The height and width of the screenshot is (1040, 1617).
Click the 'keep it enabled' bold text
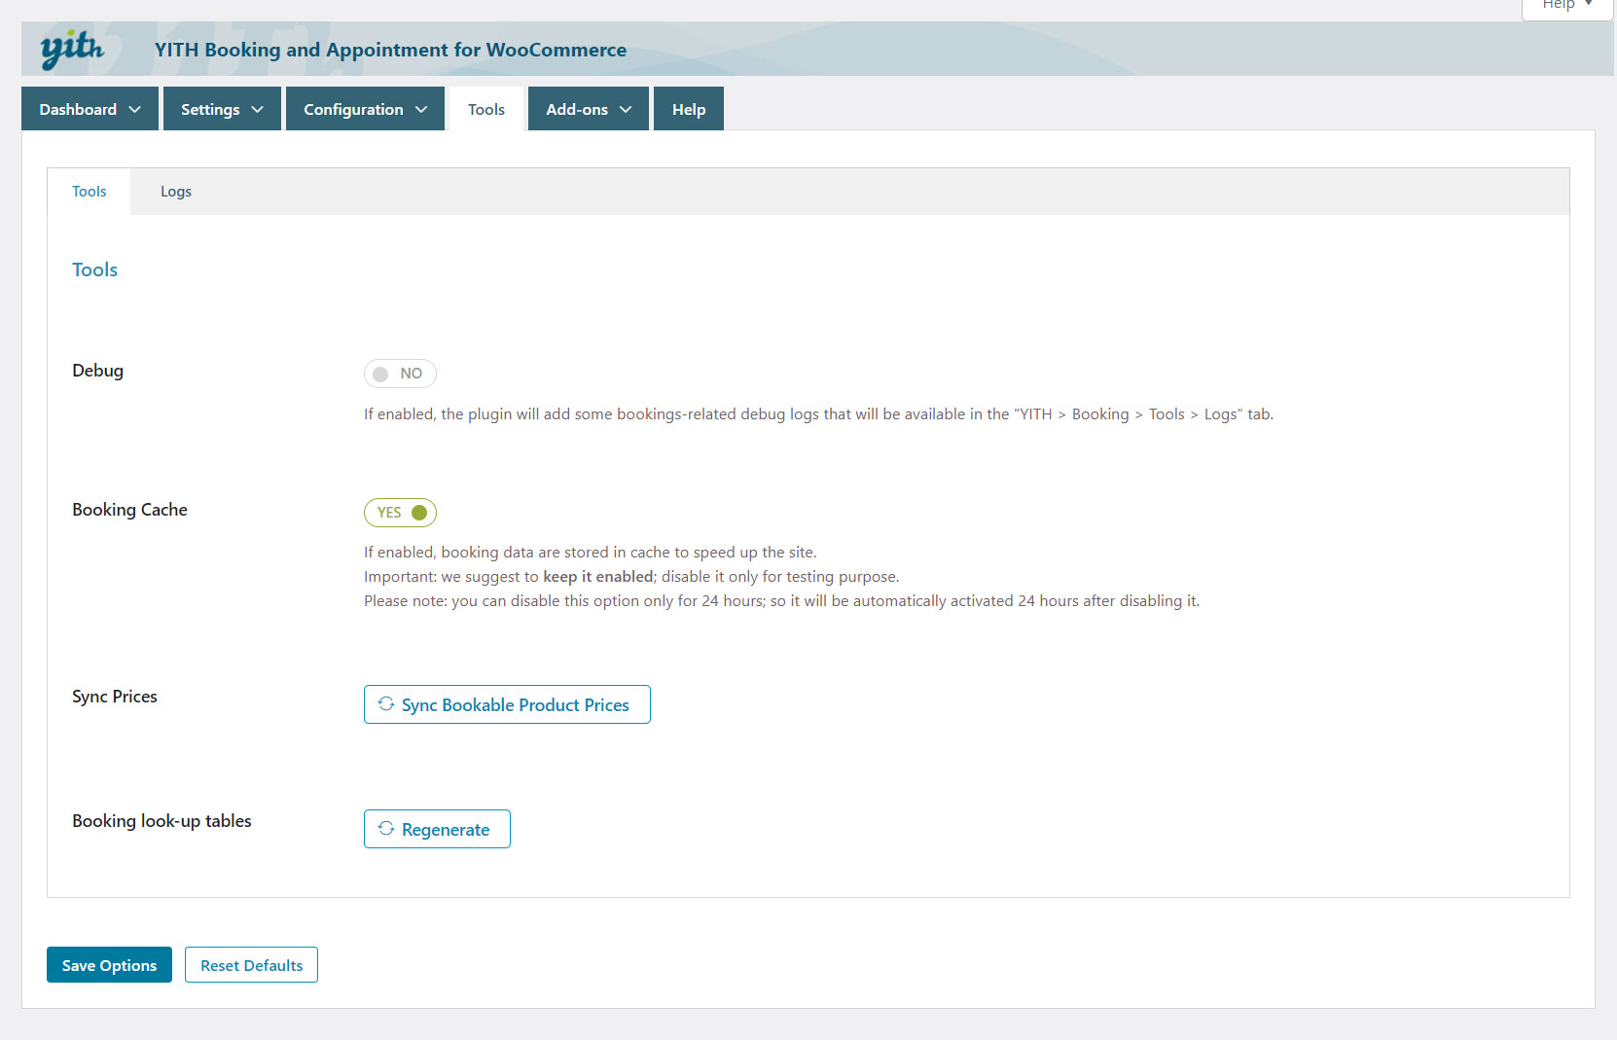tap(598, 577)
